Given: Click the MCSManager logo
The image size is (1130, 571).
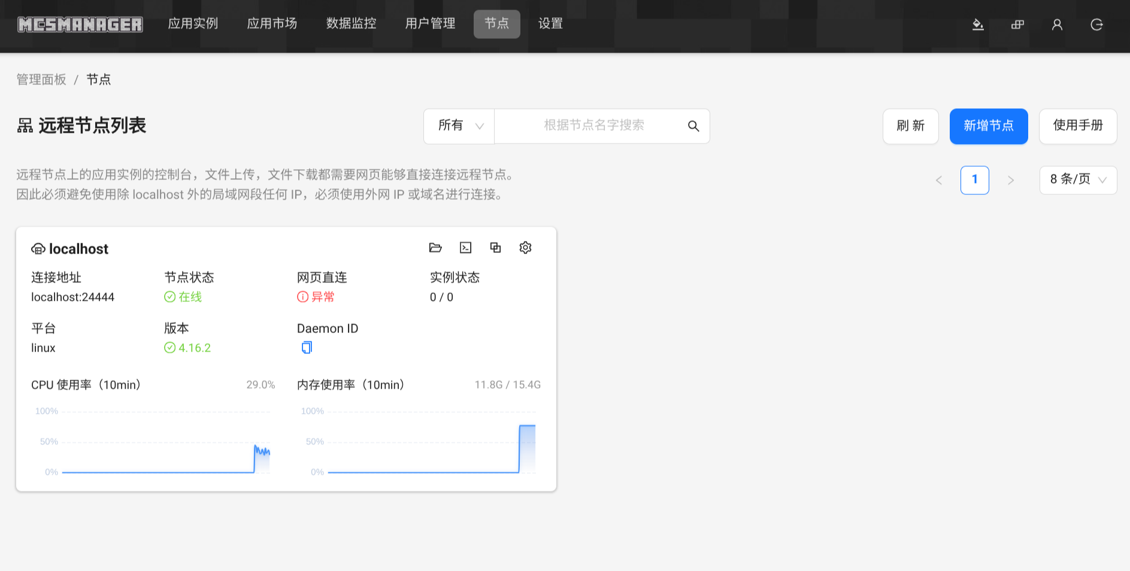Looking at the screenshot, I should point(80,24).
